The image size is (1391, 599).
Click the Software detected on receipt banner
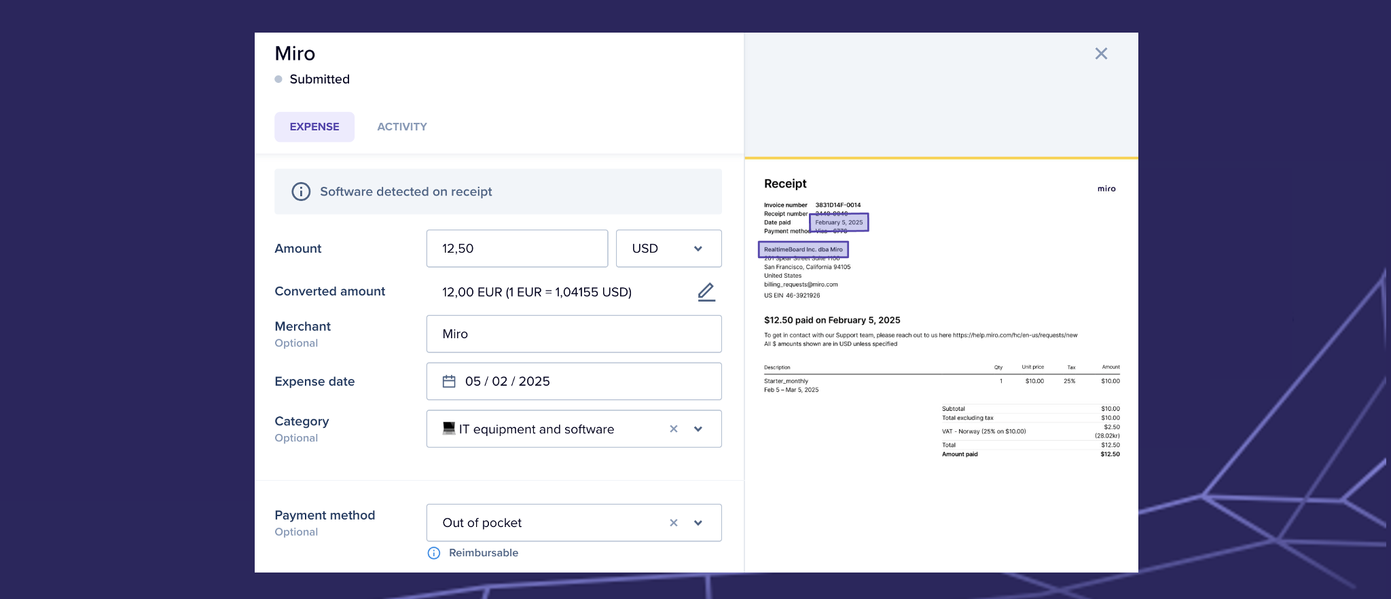(x=498, y=192)
